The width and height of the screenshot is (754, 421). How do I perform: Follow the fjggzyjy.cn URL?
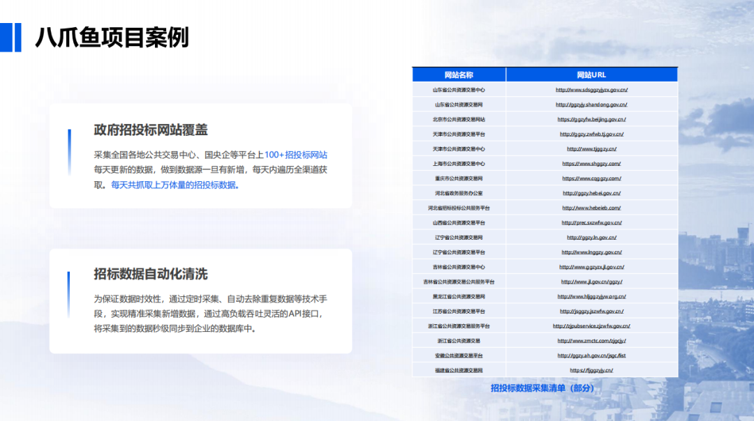tap(591, 371)
